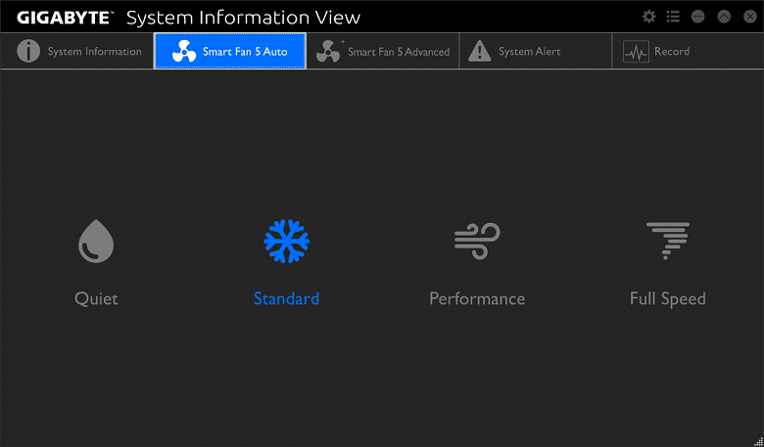The image size is (764, 447).
Task: Click the Record waveform icon
Action: (x=636, y=52)
